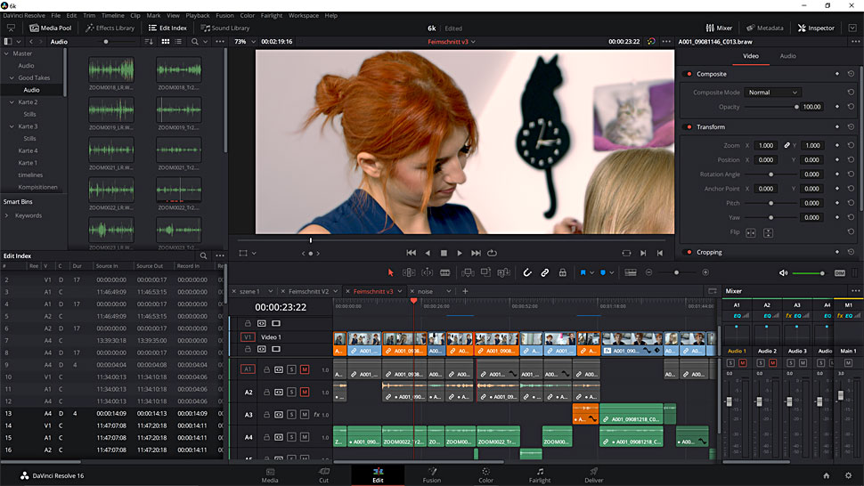The width and height of the screenshot is (864, 486).
Task: Switch to the Color page
Action: coord(485,474)
